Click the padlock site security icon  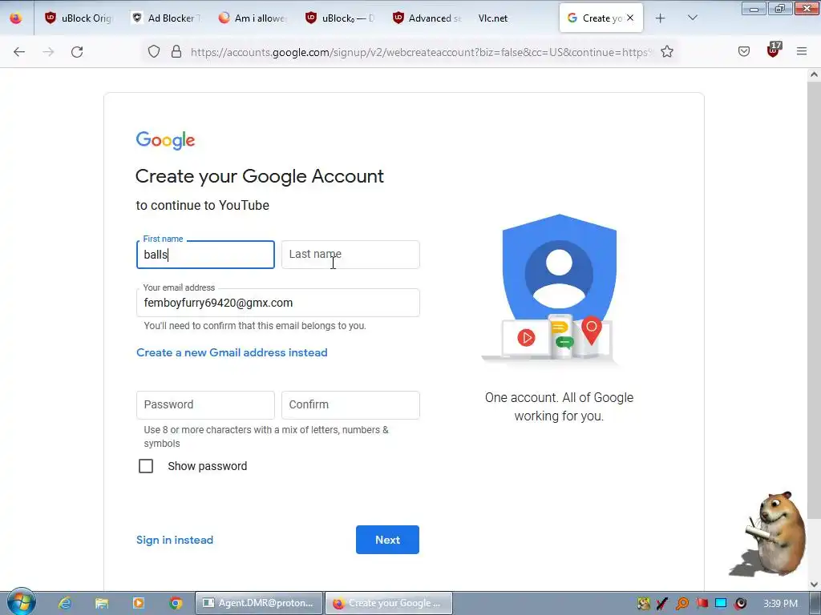coord(176,51)
